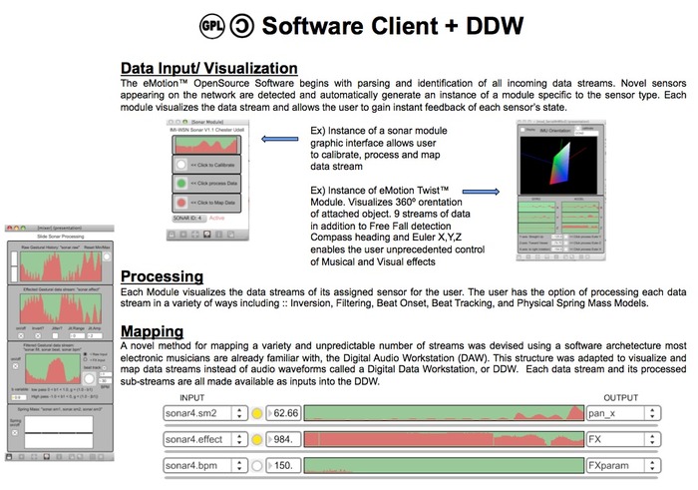The height and width of the screenshot is (490, 698).
Task: Click the copyleft circle symbol in the title
Action: pos(242,26)
